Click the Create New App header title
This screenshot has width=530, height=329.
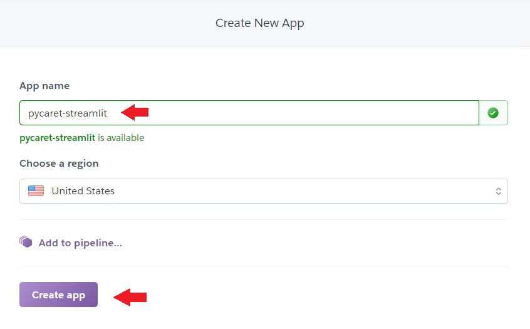tap(259, 23)
